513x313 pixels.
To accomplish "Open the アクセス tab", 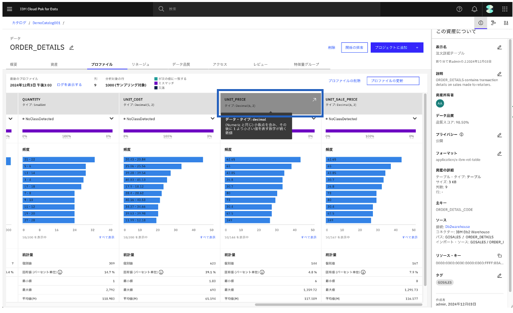I will point(220,64).
